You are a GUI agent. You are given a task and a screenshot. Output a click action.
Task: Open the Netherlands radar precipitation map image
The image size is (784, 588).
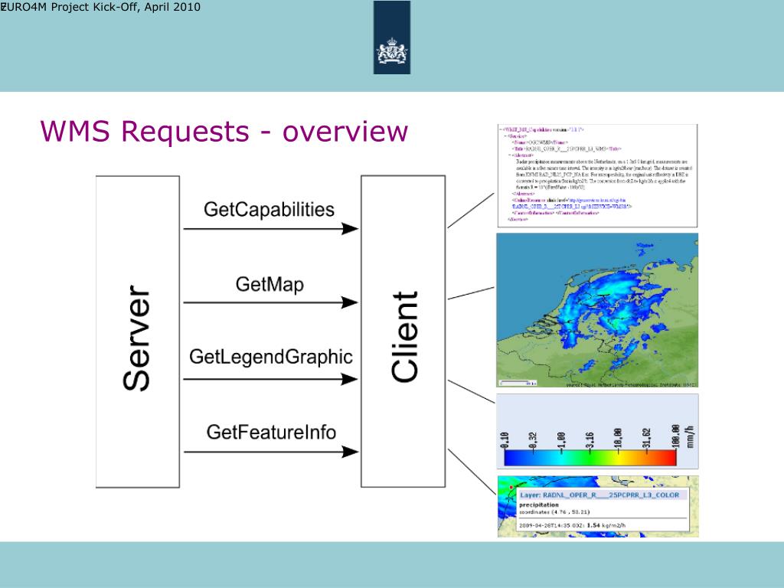(597, 310)
